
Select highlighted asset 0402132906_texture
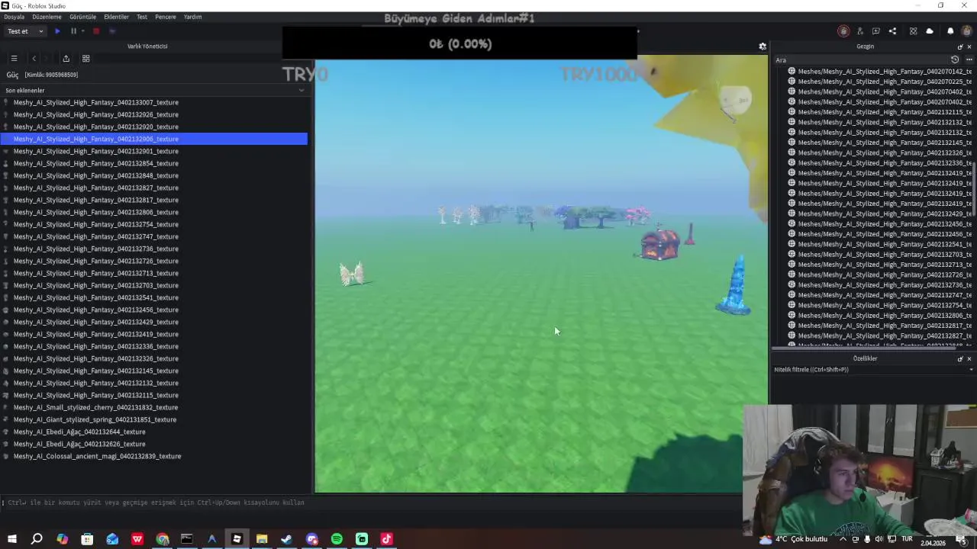tap(153, 139)
